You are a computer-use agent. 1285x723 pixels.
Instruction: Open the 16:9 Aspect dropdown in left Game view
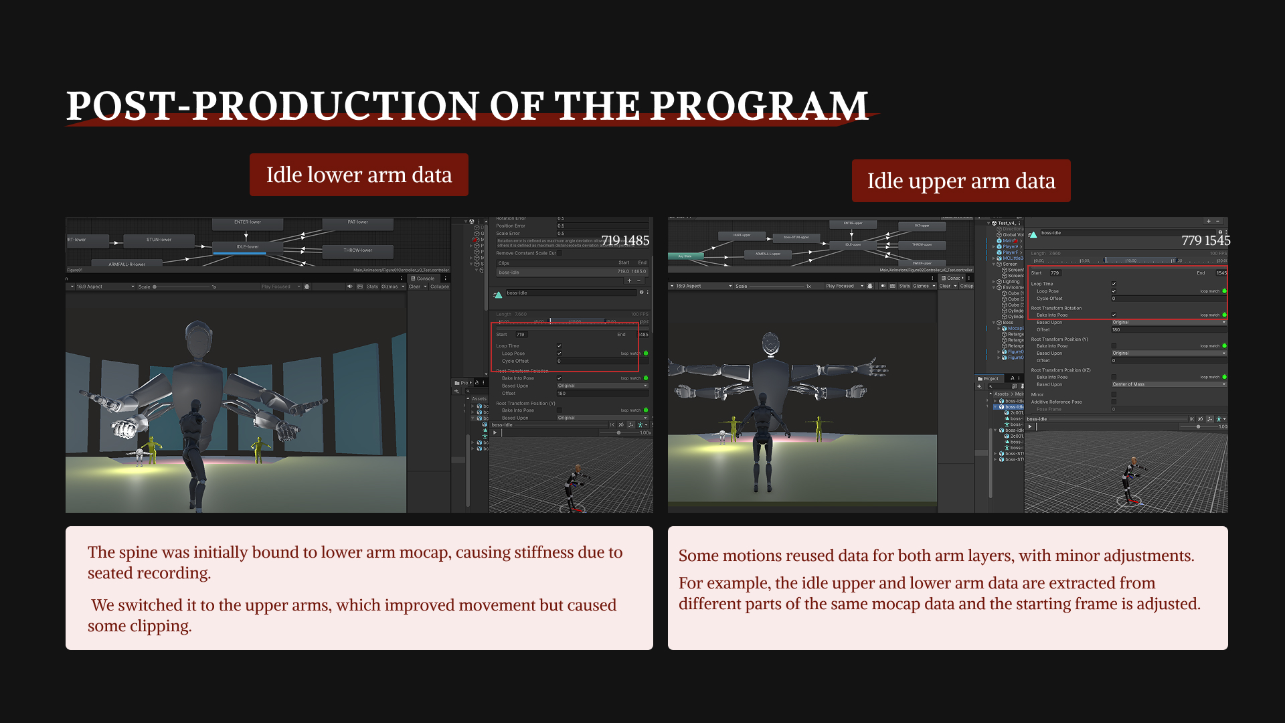[x=104, y=287]
